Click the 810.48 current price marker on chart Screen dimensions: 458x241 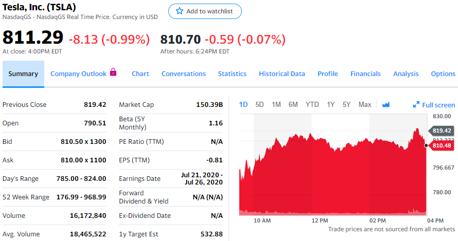[x=442, y=146]
